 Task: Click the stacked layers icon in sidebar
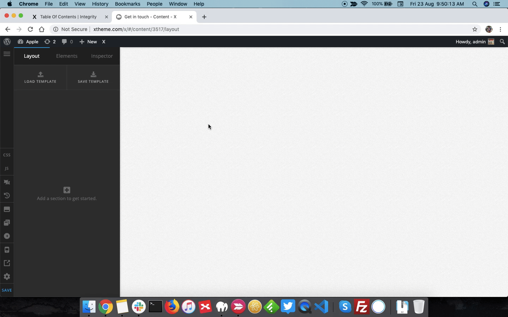7,223
